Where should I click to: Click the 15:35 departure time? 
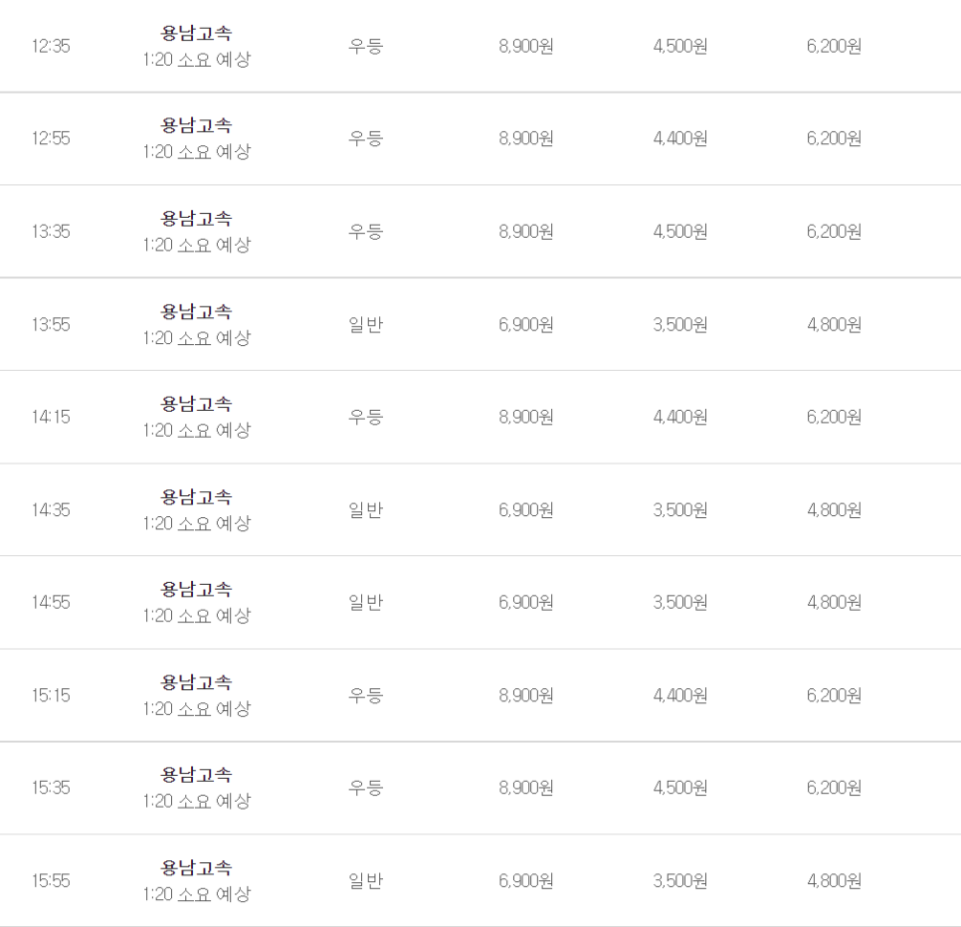pyautogui.click(x=51, y=788)
